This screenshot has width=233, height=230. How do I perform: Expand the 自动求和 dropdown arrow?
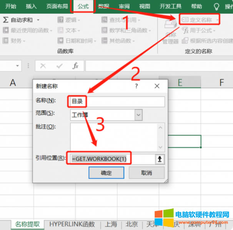[38, 20]
